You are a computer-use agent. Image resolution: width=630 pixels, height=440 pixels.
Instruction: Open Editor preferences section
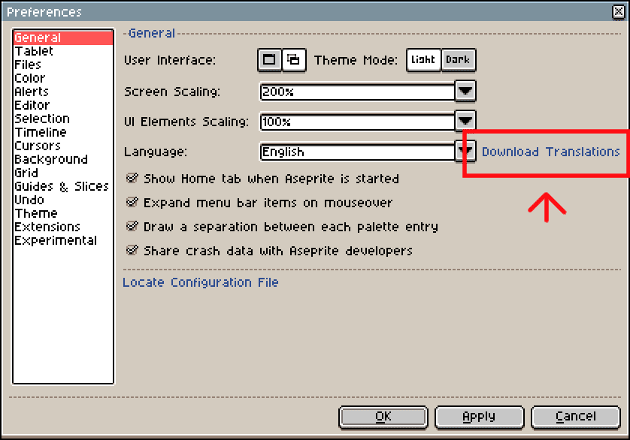click(x=63, y=105)
